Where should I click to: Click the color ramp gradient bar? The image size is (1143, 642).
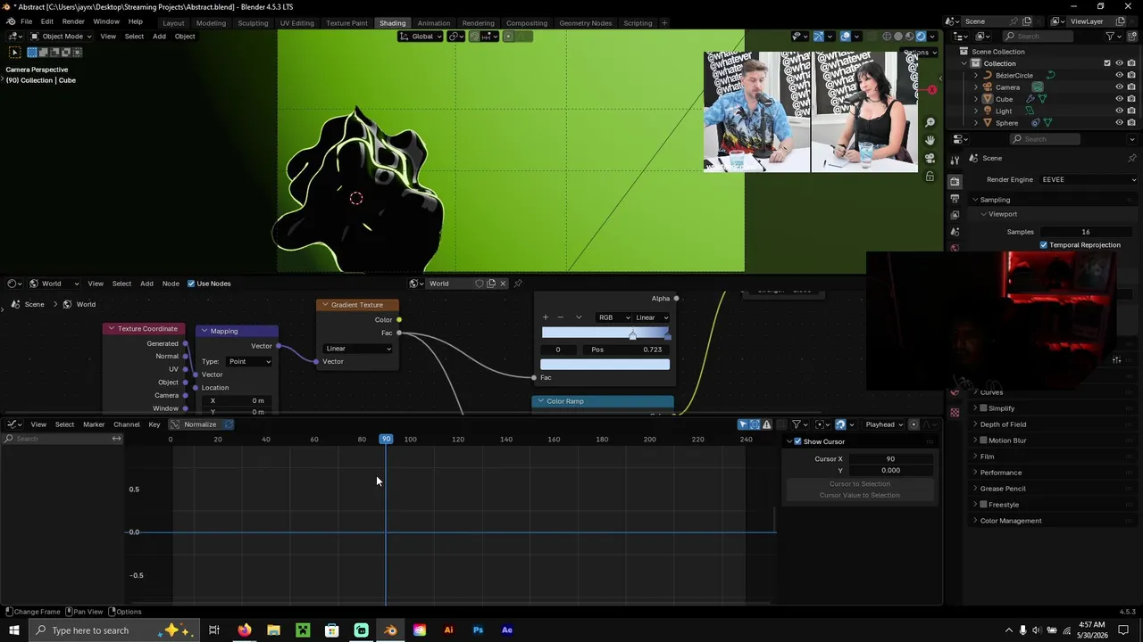tap(605, 333)
